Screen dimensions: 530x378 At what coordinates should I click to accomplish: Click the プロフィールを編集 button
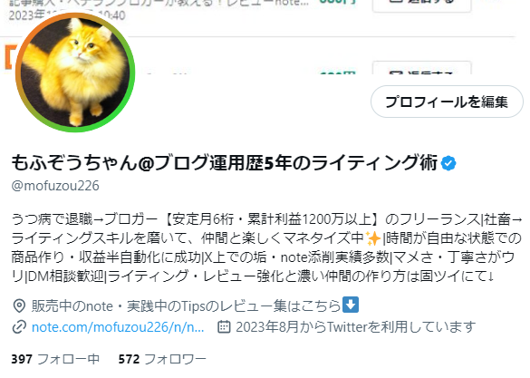coord(447,102)
